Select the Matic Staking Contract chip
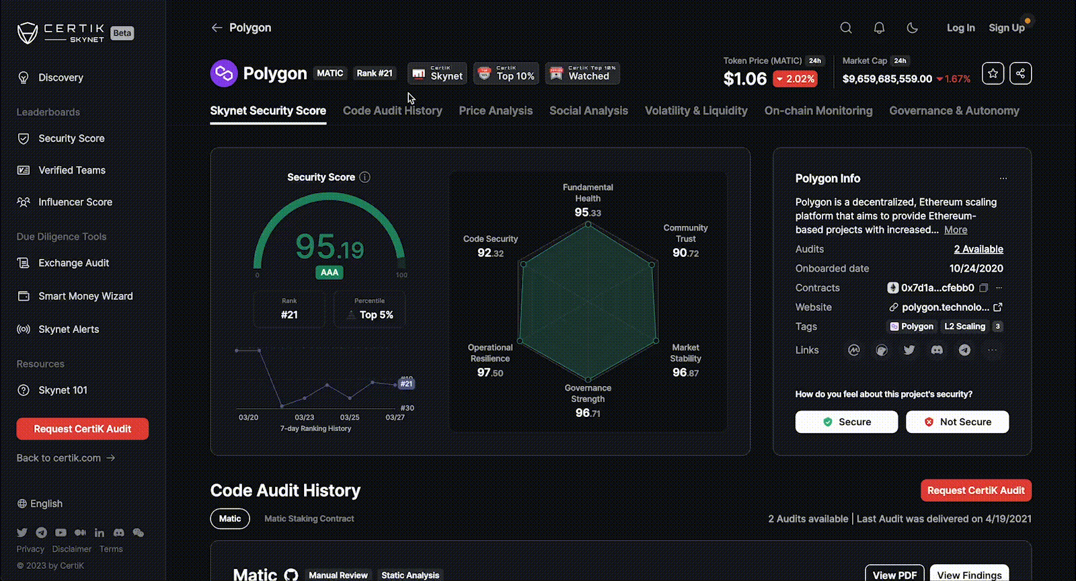1076x581 pixels. tap(309, 518)
